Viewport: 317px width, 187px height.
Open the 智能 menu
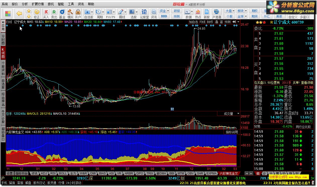[61, 4]
